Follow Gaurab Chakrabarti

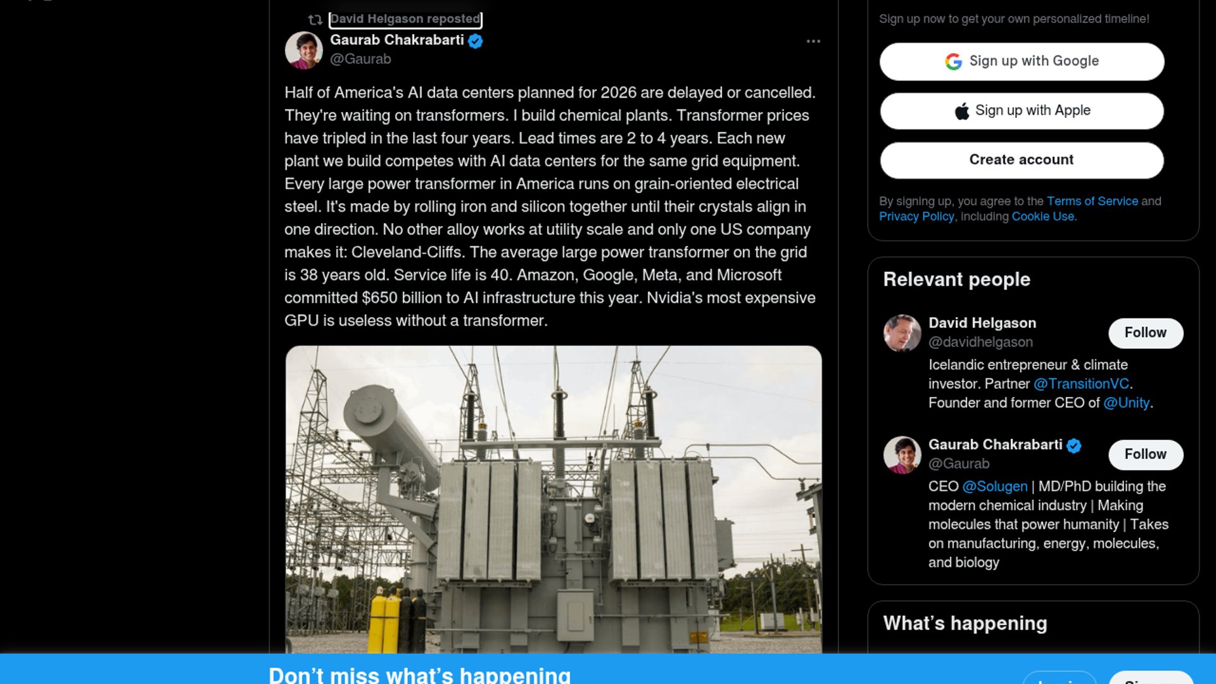(1145, 455)
